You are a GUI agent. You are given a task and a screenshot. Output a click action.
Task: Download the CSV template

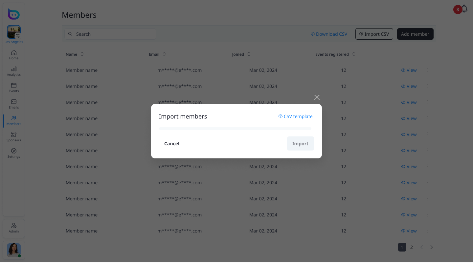[295, 116]
